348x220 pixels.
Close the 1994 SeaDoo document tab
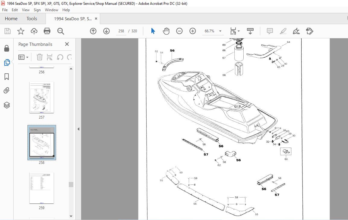(x=96, y=19)
